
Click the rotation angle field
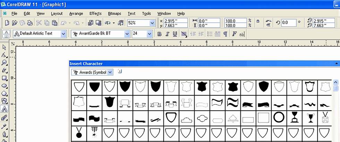tap(289, 22)
